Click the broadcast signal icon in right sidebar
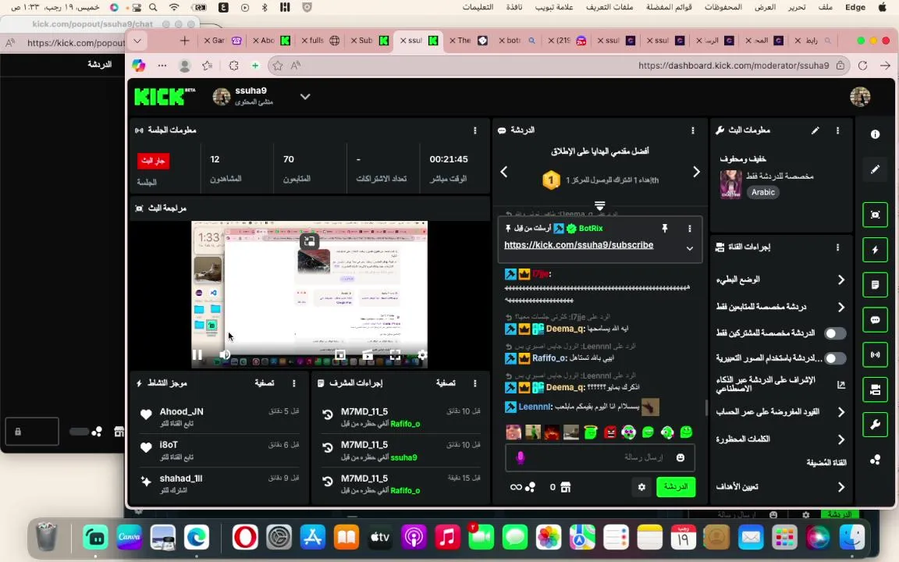The height and width of the screenshot is (562, 899). click(875, 354)
